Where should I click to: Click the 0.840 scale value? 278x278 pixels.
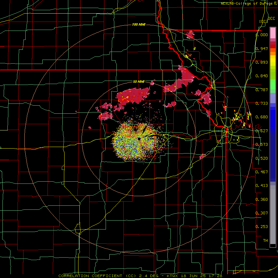[262, 76]
